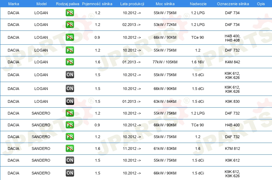Select the 53kW / 72KM power cell
272x180 pixels.
[165, 25]
